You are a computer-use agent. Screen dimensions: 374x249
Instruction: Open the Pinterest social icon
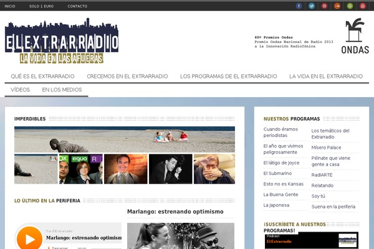point(324,6)
